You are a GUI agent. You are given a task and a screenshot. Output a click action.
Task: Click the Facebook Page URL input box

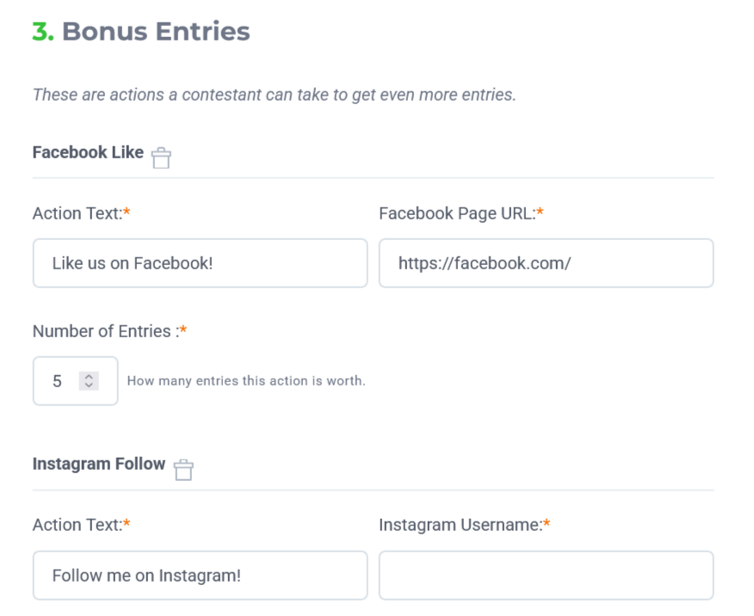tap(546, 263)
